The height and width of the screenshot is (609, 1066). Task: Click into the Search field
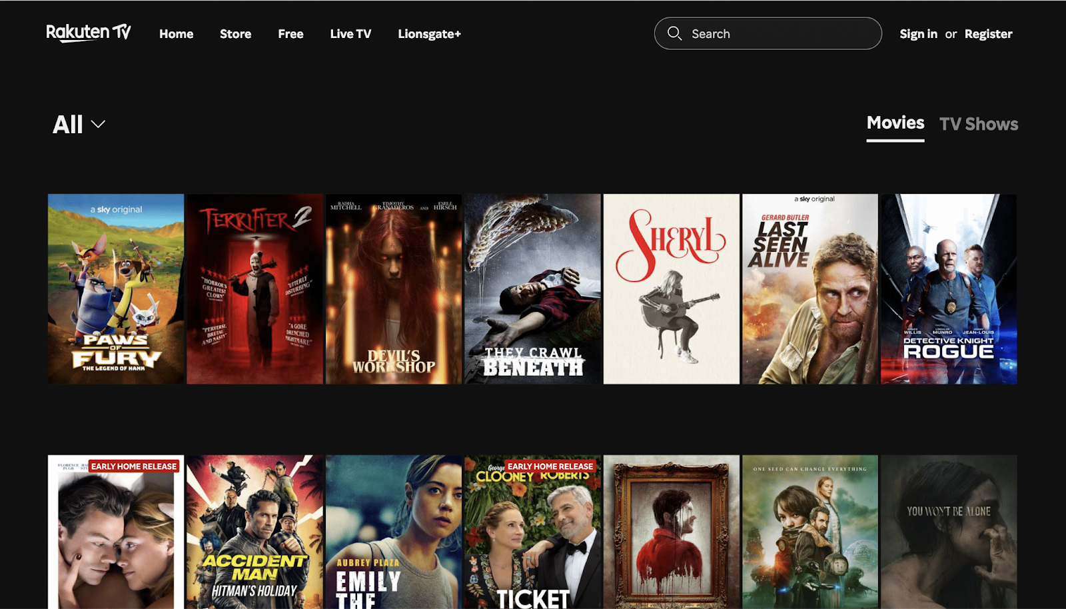(768, 33)
